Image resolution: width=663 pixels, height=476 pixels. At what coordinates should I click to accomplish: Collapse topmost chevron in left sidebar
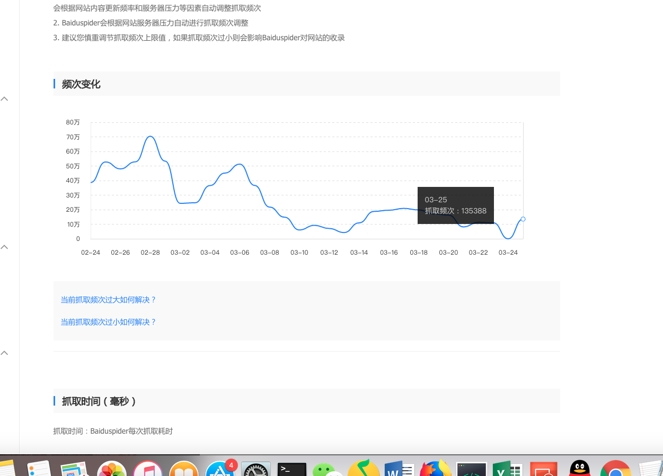[4, 99]
